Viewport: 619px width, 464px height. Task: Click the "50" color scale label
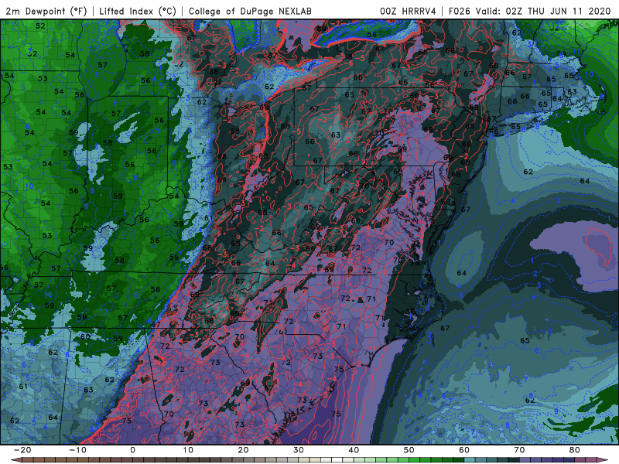409,450
